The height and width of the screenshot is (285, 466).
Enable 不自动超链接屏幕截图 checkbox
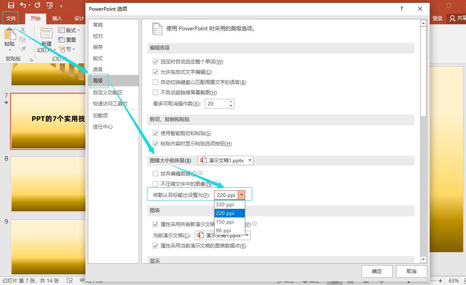click(x=156, y=93)
